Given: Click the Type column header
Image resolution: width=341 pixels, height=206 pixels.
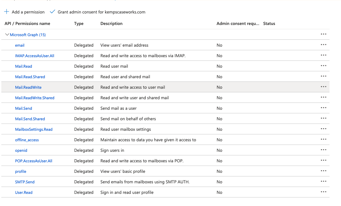Looking at the screenshot, I should tap(79, 24).
